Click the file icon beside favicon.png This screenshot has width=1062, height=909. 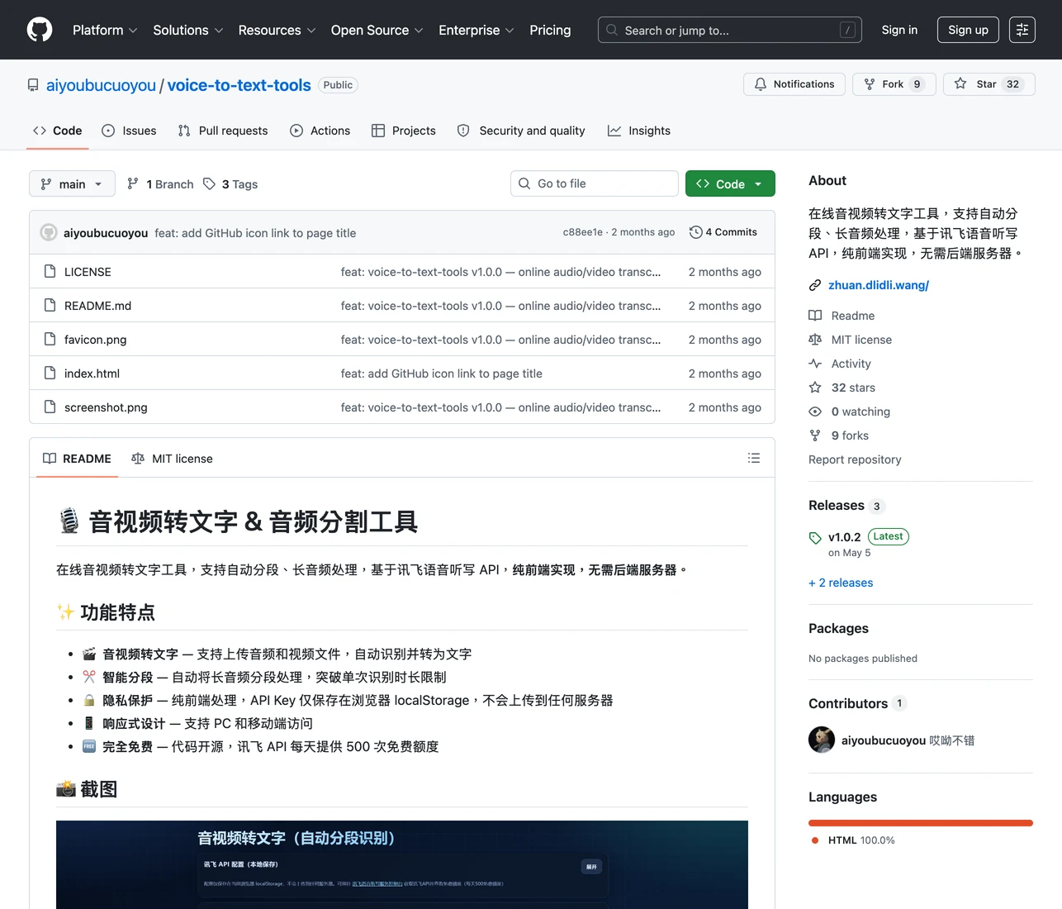click(50, 340)
